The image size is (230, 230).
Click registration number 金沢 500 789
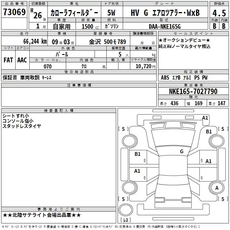tap(107, 42)
